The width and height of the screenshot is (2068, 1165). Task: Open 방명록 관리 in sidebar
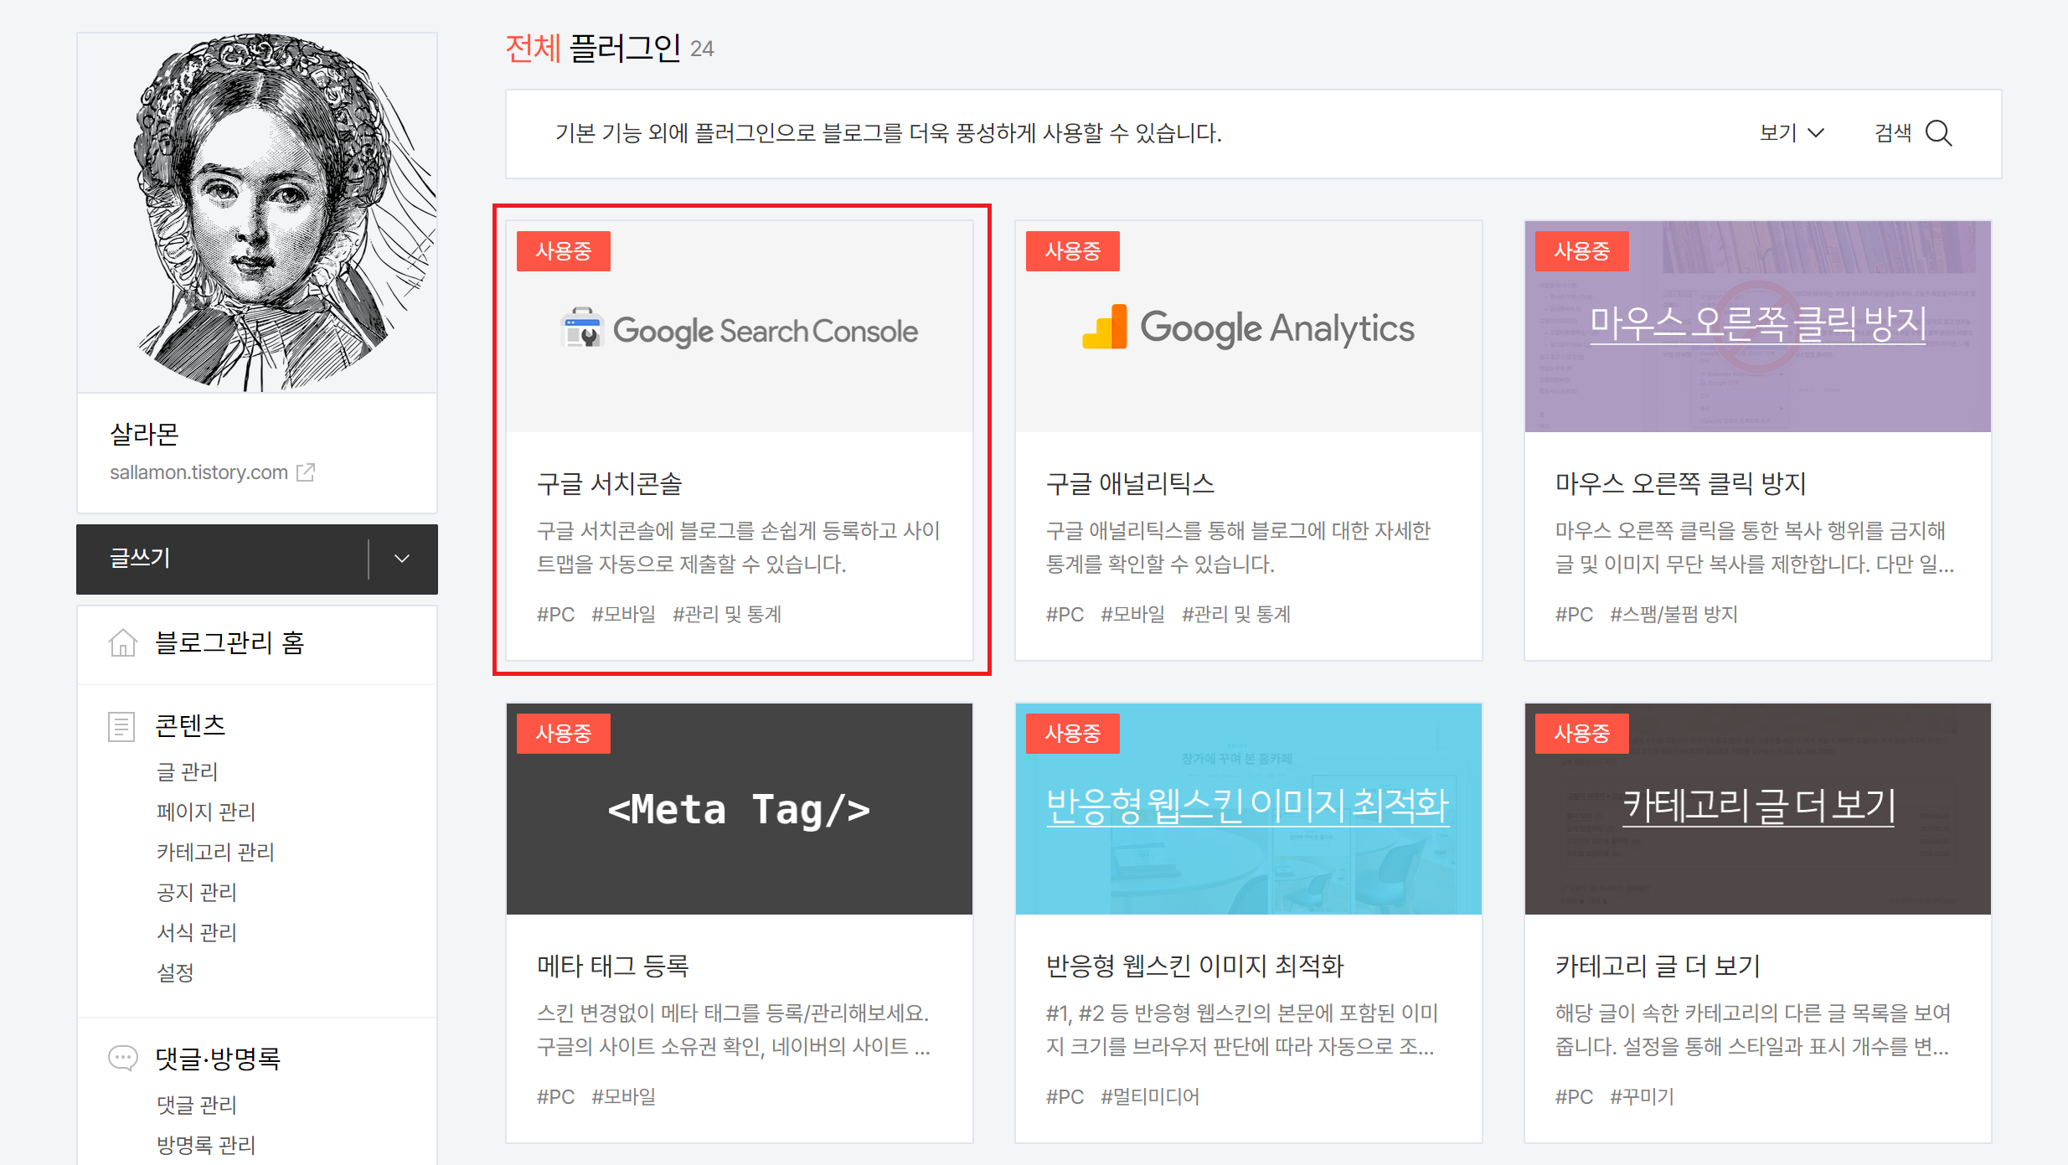tap(206, 1145)
